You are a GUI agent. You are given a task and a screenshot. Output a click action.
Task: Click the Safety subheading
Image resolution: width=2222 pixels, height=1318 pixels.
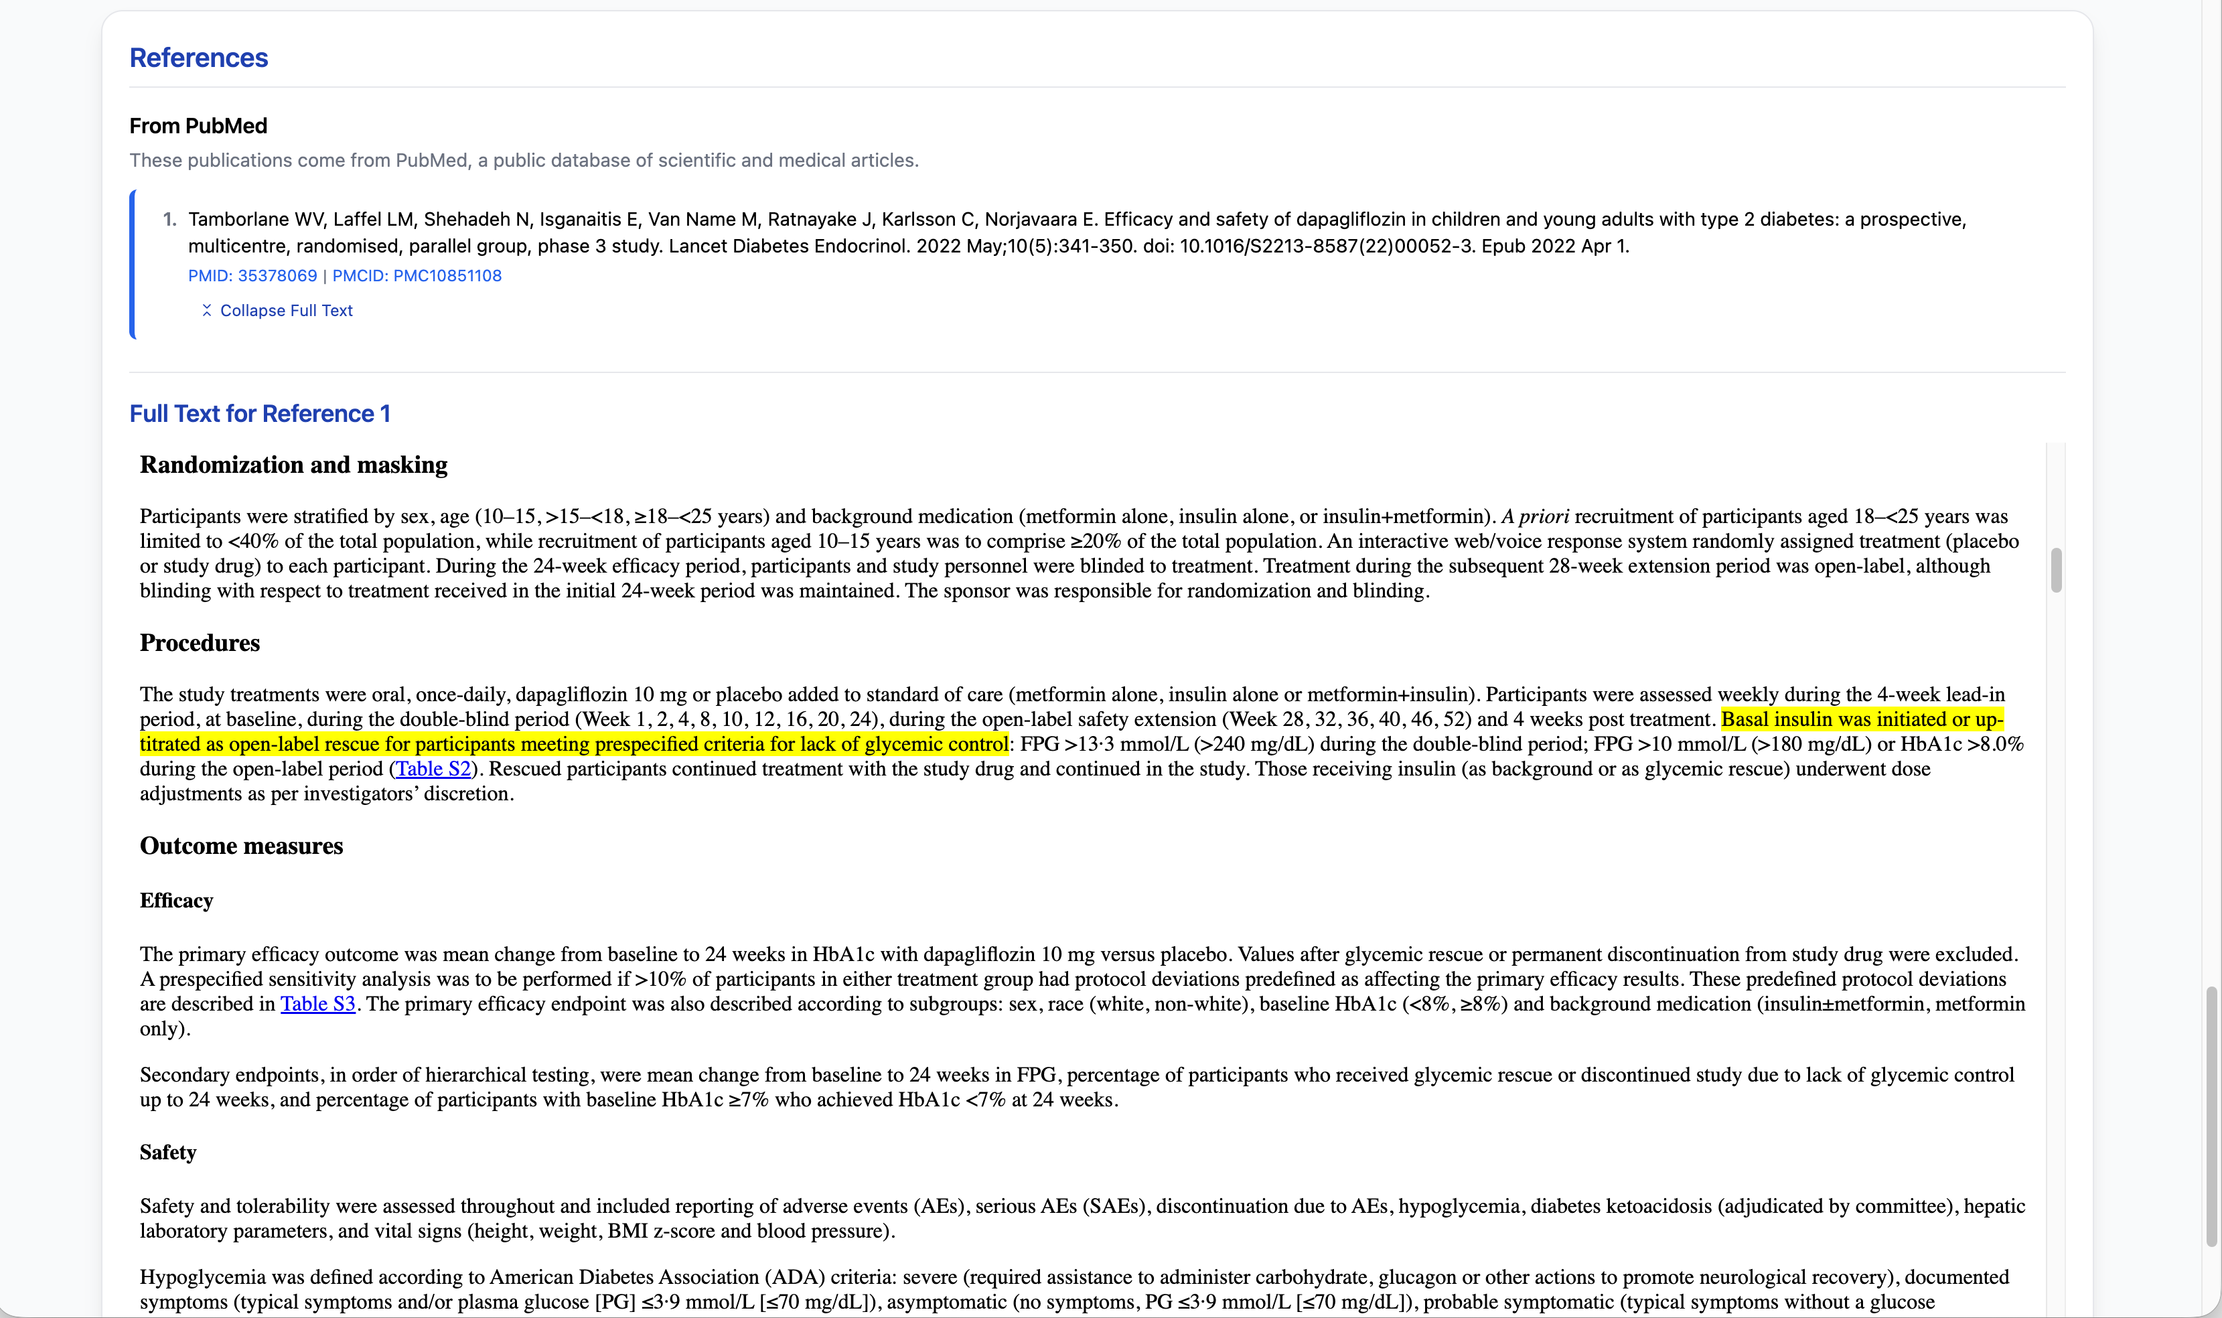tap(168, 1153)
